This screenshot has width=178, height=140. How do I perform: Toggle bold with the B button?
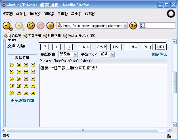[x=45, y=47]
